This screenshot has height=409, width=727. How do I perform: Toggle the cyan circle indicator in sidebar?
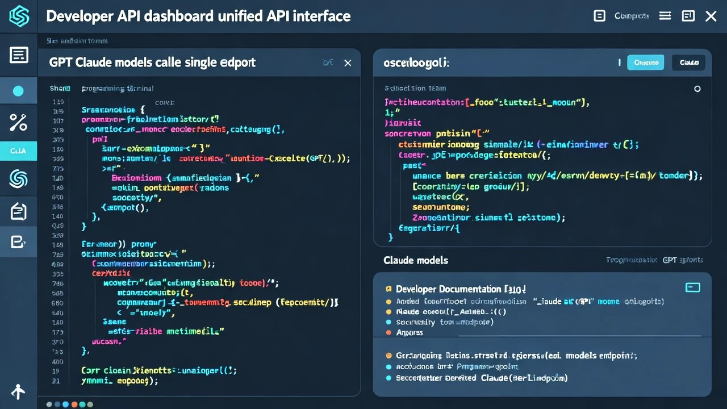[18, 91]
